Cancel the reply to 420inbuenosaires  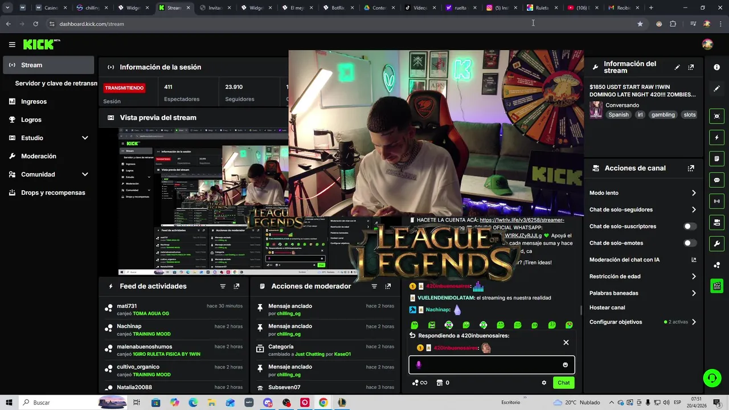tap(566, 342)
